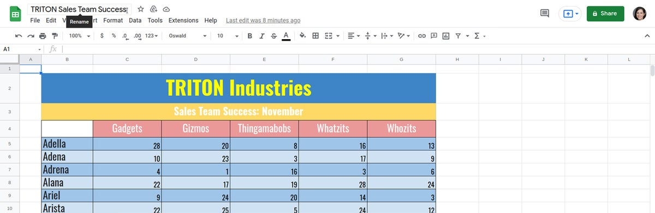This screenshot has height=213, width=655.
Task: Open comment history at the top right
Action: [544, 14]
